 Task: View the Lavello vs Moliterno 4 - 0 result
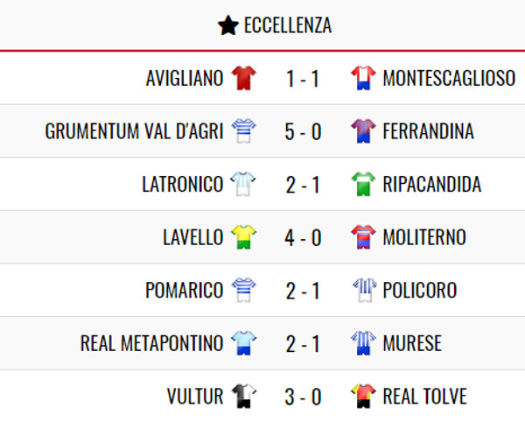(303, 237)
